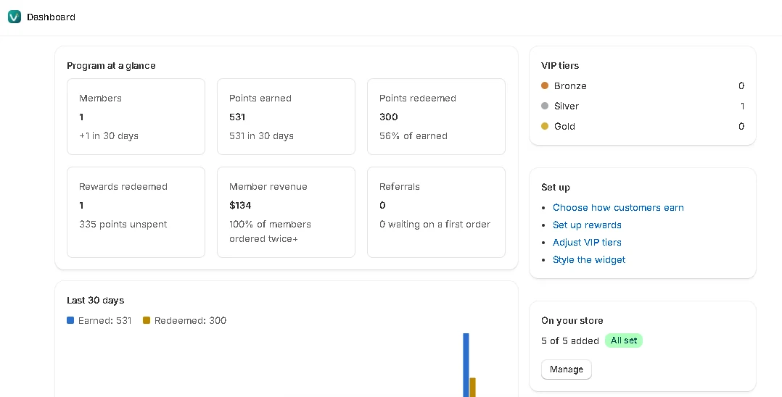Open 'Choose how customers earn' link
782x397 pixels.
tap(618, 208)
